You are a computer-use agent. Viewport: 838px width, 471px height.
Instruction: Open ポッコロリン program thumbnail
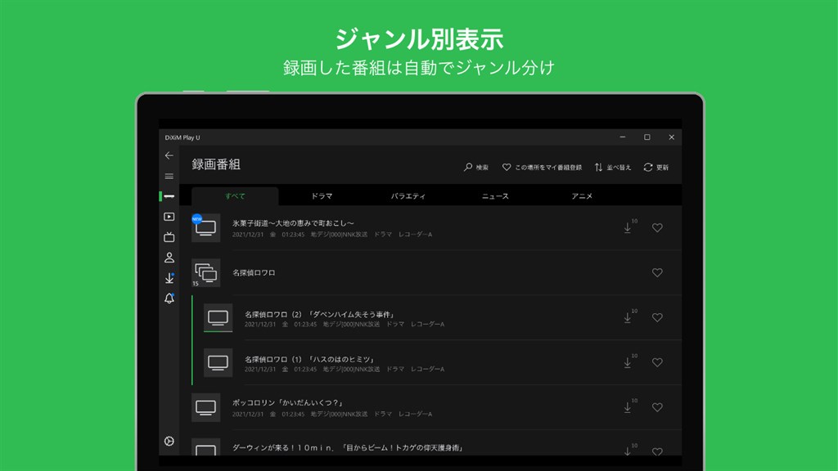[205, 407]
